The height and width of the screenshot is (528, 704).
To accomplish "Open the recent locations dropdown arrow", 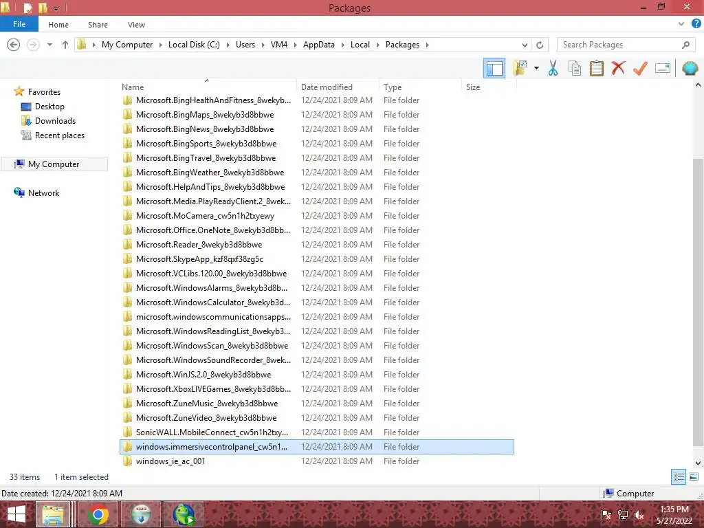I will [x=49, y=45].
